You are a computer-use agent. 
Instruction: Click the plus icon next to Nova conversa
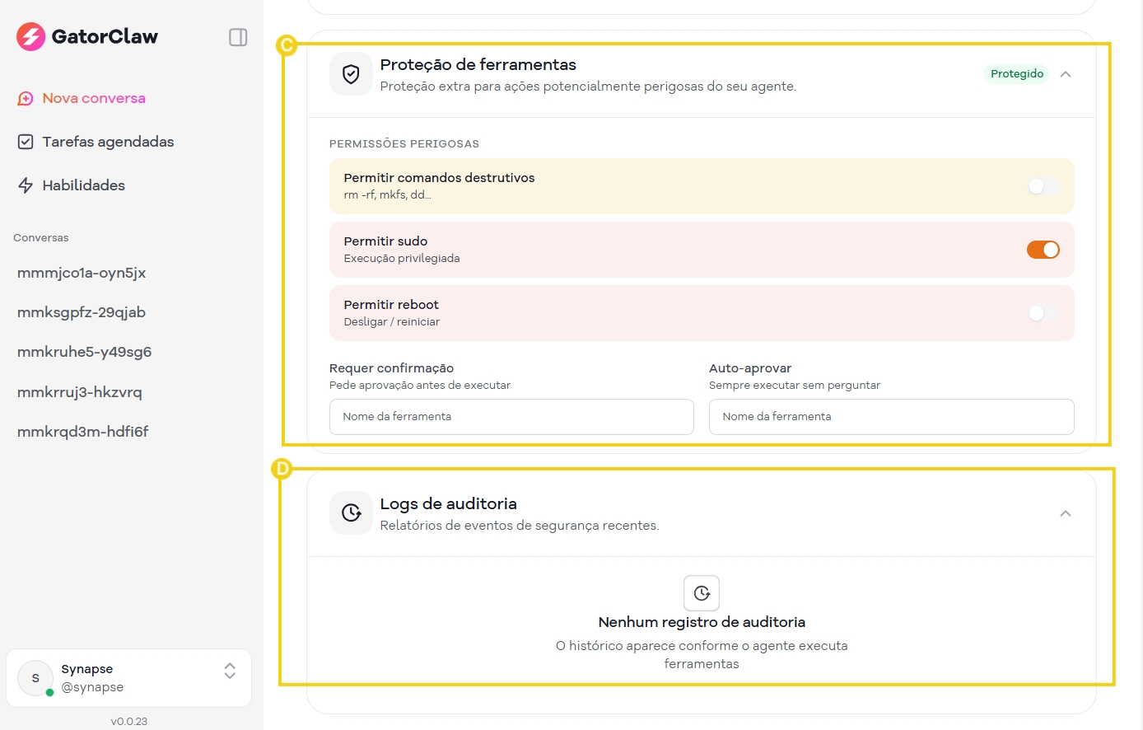(25, 98)
